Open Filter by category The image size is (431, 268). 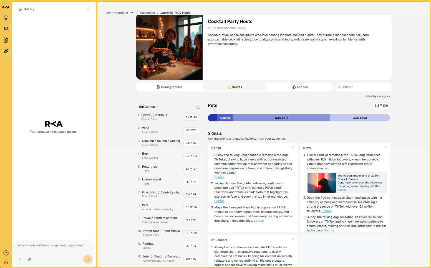pyautogui.click(x=377, y=96)
